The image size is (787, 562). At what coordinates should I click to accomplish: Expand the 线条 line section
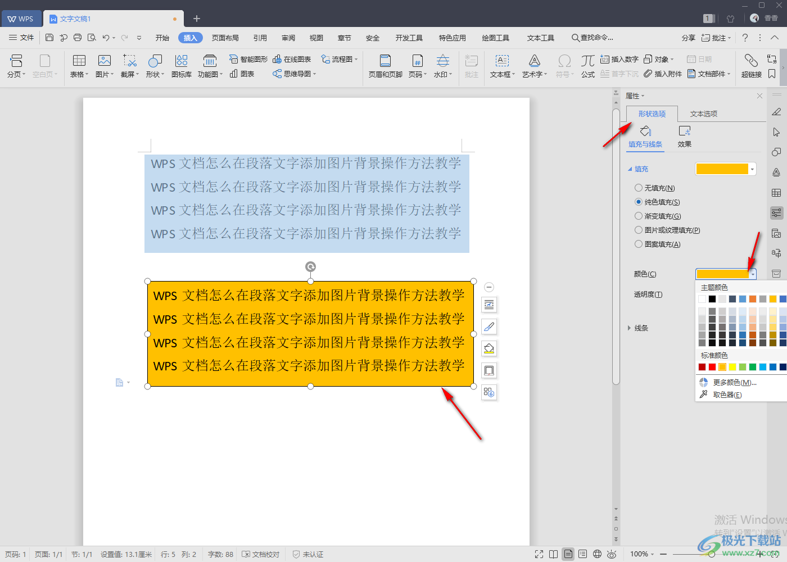pyautogui.click(x=638, y=328)
